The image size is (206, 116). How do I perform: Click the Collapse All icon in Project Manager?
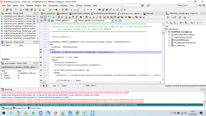[175, 23]
